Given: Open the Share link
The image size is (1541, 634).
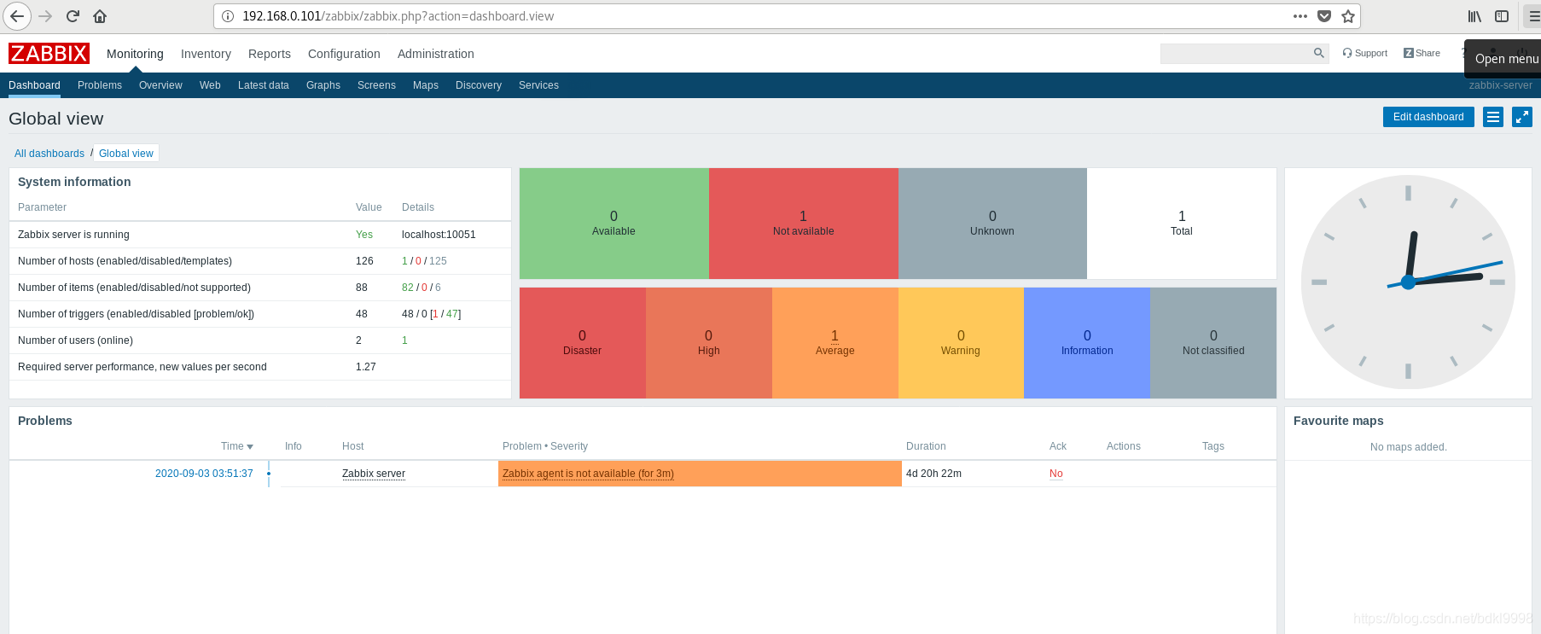Looking at the screenshot, I should point(1422,53).
